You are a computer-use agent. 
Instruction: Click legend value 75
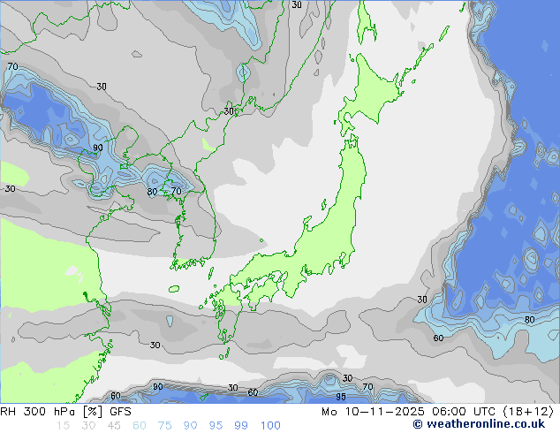click(164, 426)
